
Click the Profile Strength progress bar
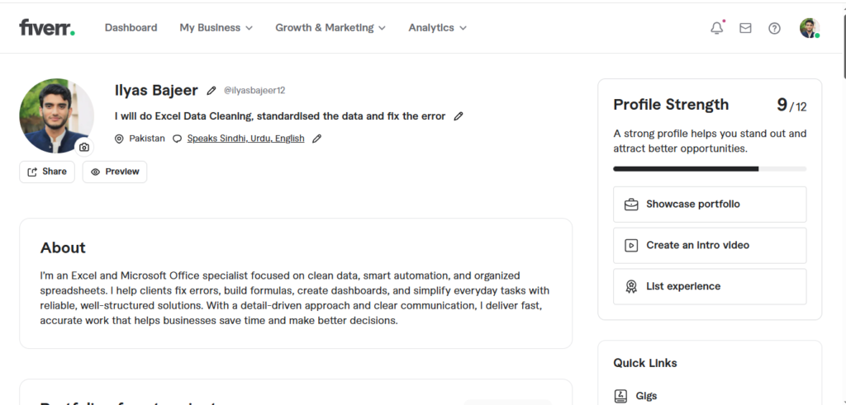point(709,168)
